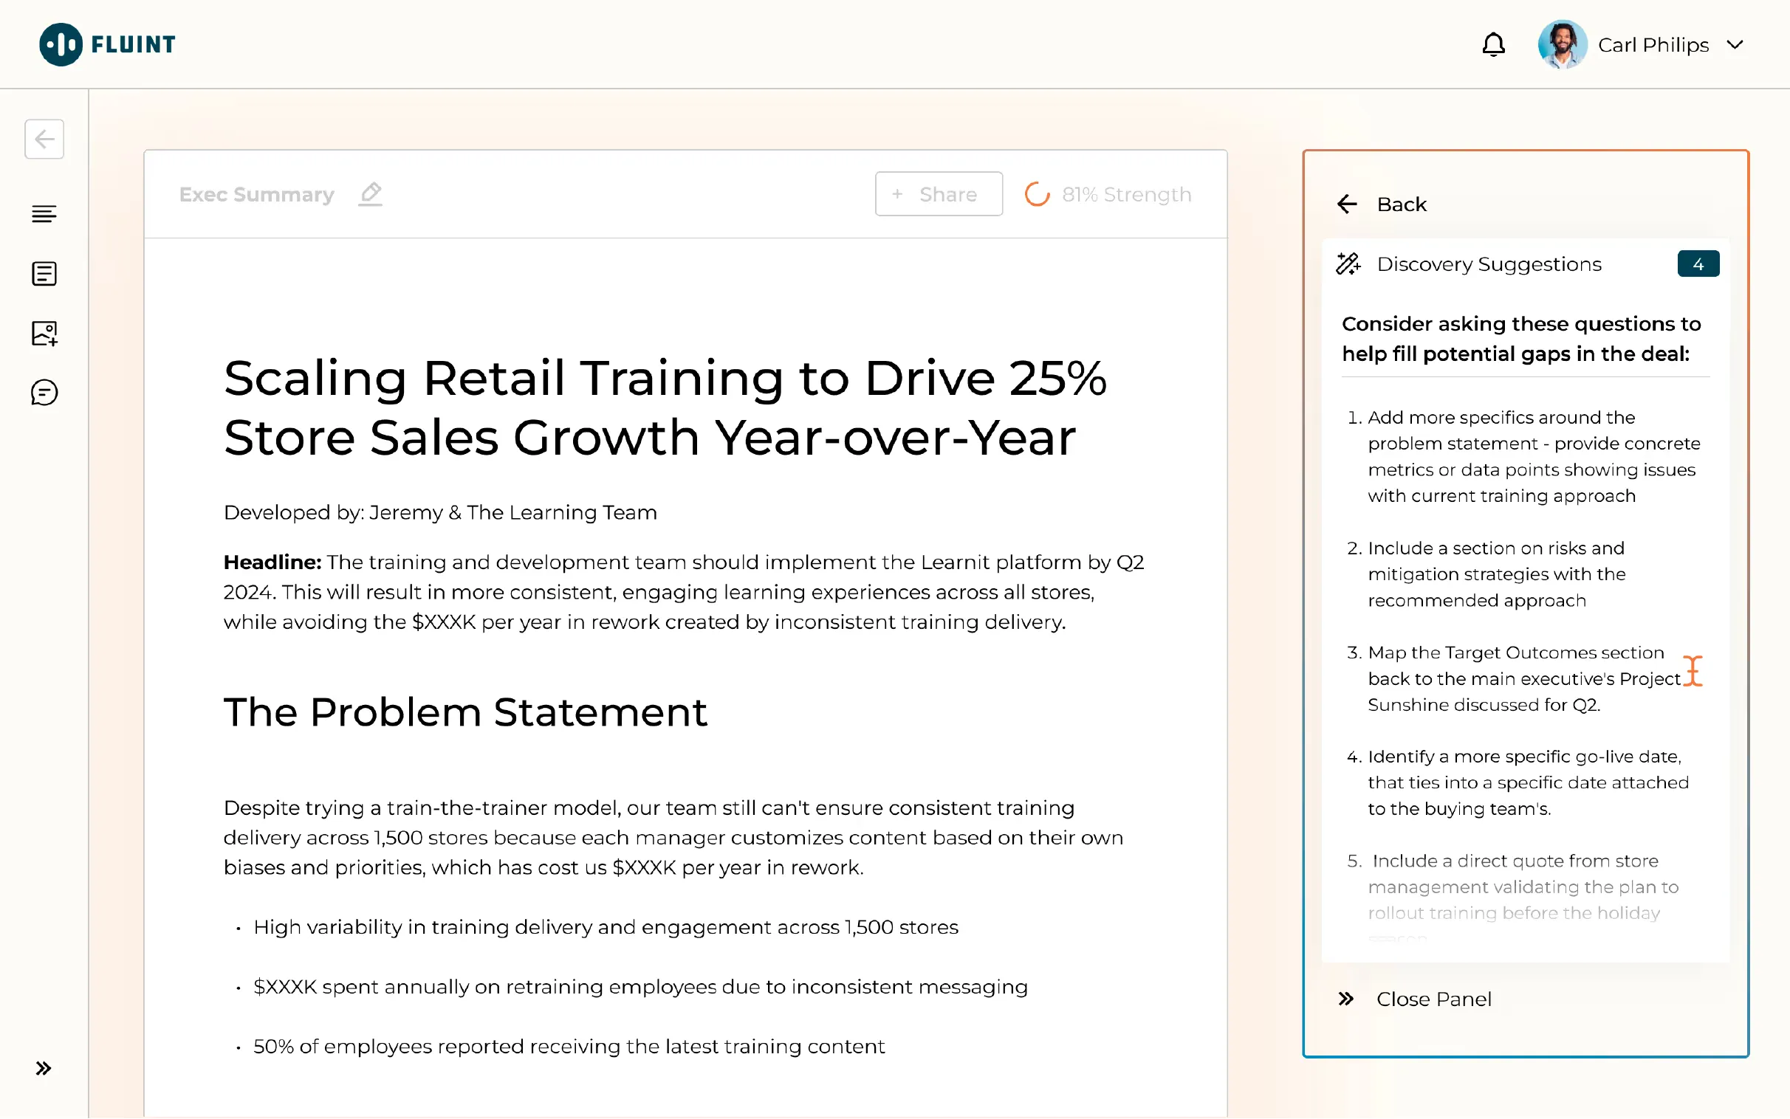The image size is (1790, 1119).
Task: Click suggestion about risks and mitigation strategies
Action: tap(1495, 574)
